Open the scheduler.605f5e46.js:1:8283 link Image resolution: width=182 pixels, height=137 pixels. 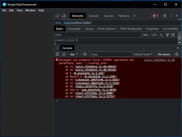pyautogui.click(x=97, y=80)
